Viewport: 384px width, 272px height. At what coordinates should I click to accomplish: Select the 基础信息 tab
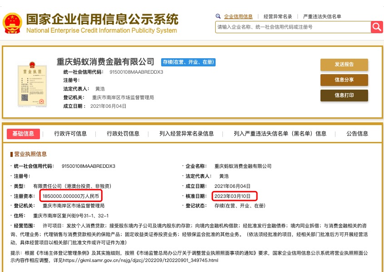(23, 134)
